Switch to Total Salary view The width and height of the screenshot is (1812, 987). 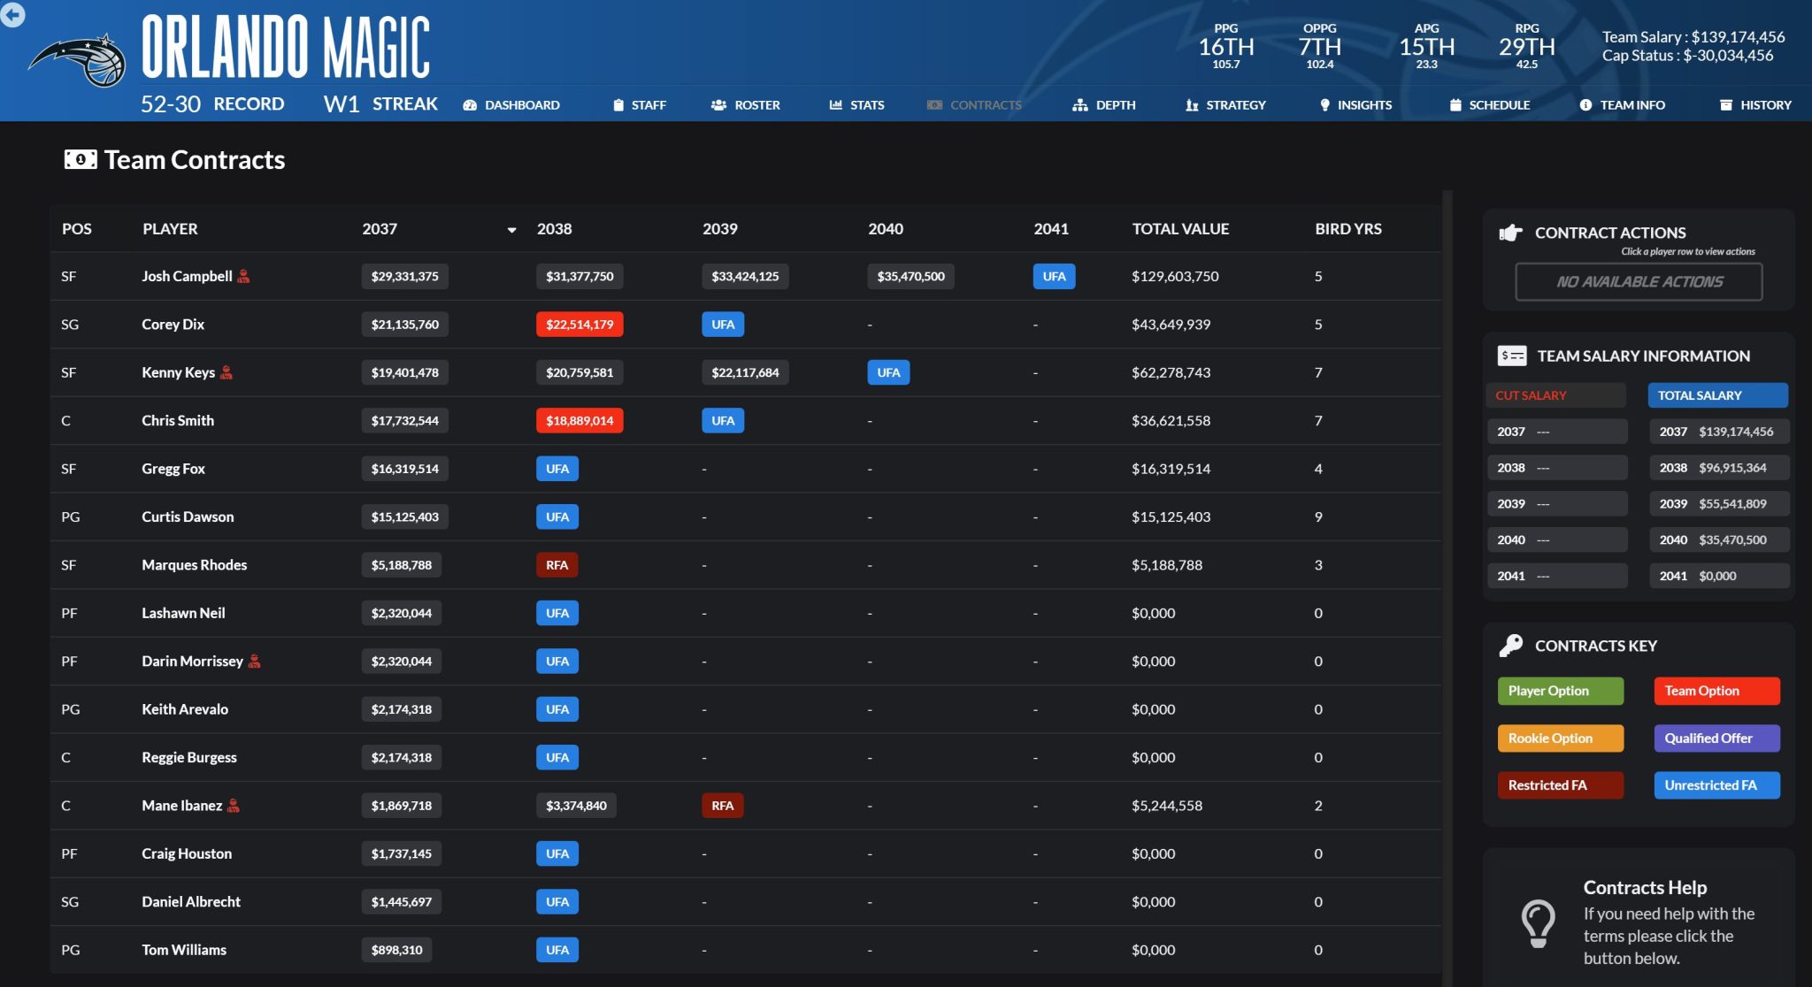tap(1716, 395)
